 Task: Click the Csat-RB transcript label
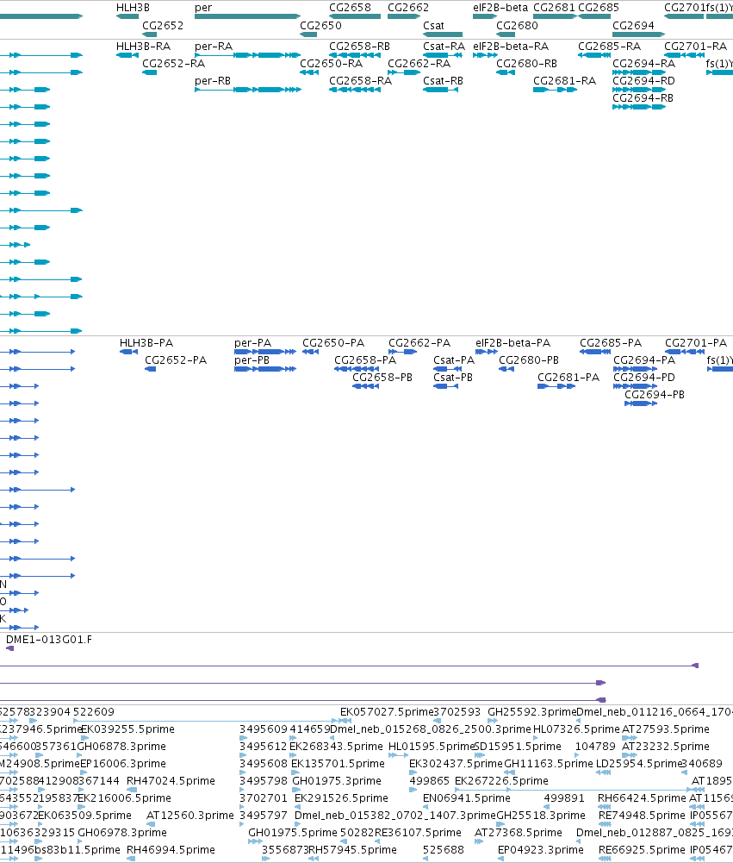pos(443,81)
